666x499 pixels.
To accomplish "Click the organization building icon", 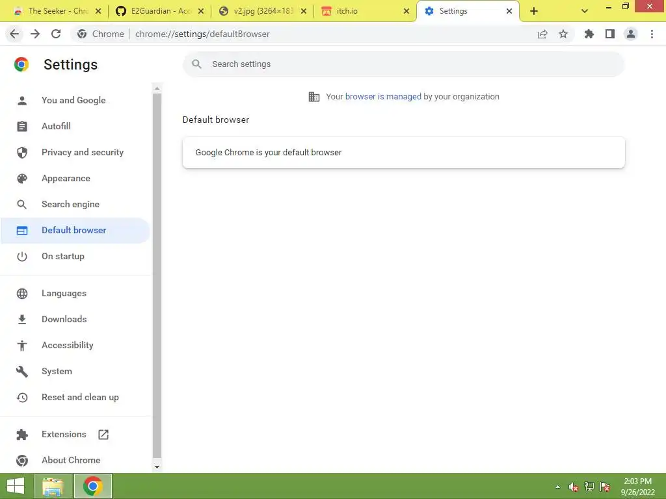I will pos(314,97).
